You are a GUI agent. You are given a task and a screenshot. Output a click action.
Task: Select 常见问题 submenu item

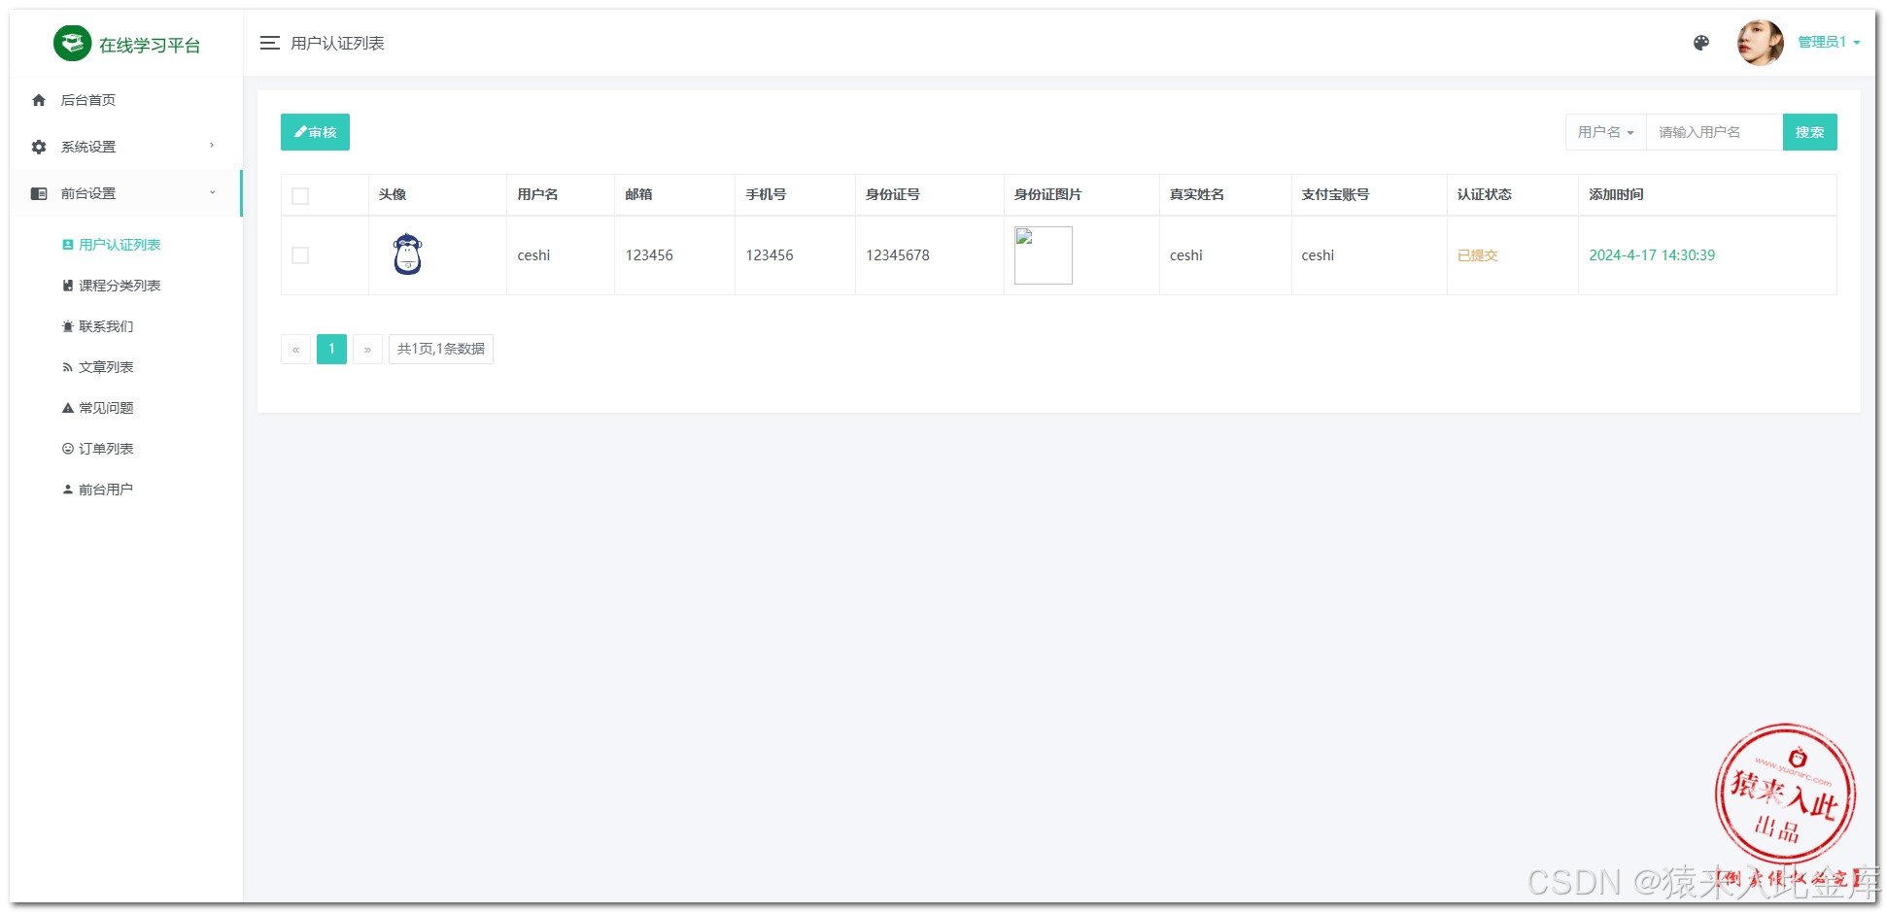(x=106, y=408)
